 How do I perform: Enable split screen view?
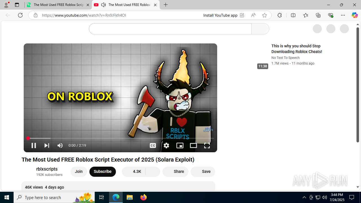293,15
